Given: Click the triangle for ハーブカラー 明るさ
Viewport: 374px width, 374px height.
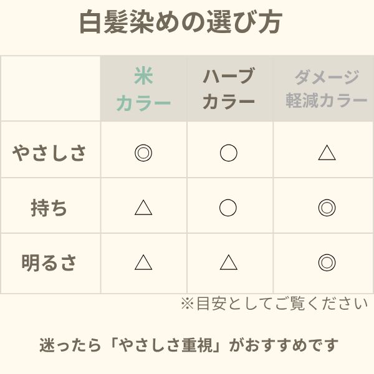Looking at the screenshot, I should coord(228,262).
